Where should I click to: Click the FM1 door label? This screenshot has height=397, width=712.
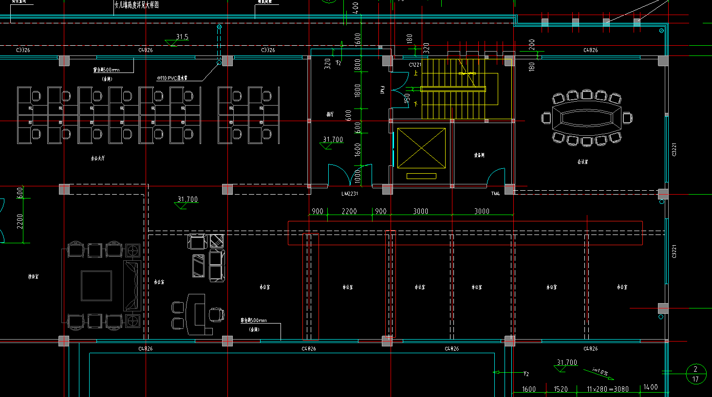tap(382, 90)
